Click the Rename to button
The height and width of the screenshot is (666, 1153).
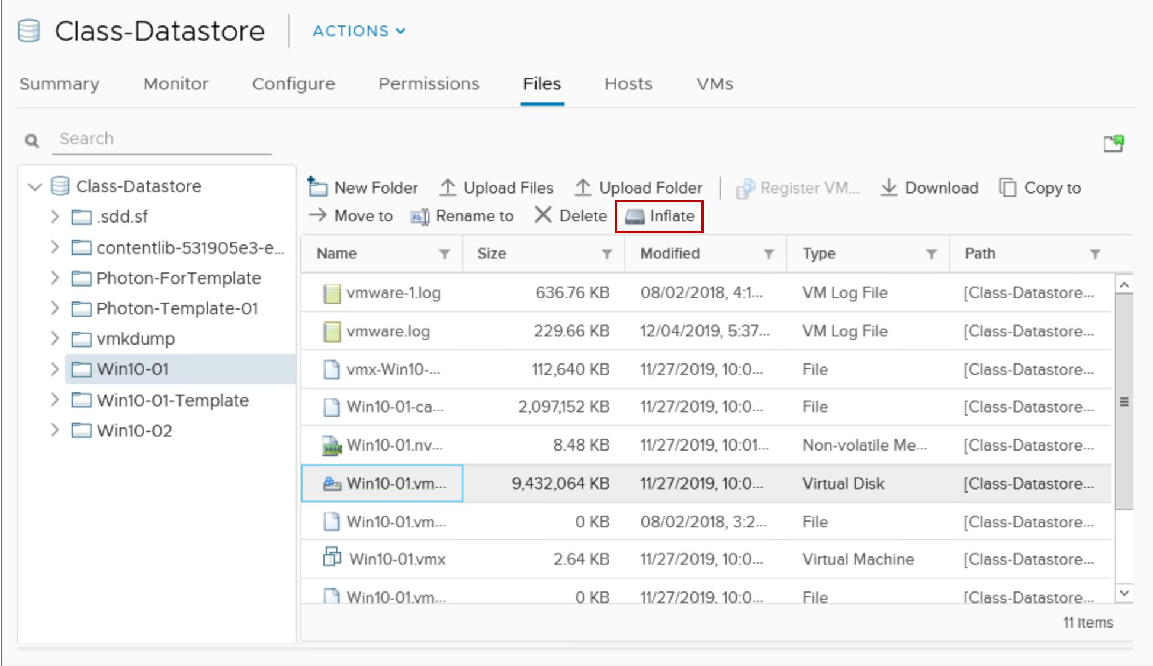[x=462, y=216]
